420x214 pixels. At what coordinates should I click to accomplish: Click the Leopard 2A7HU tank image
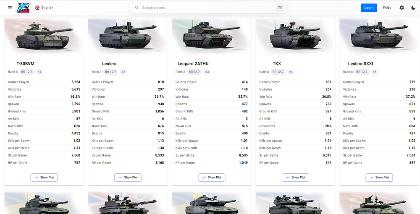point(212,36)
